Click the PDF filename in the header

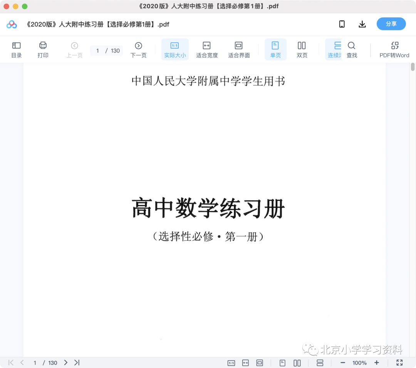click(x=97, y=24)
